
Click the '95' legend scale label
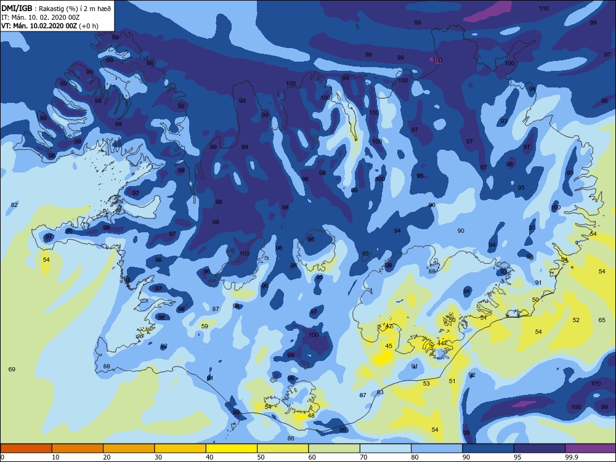pos(517,457)
